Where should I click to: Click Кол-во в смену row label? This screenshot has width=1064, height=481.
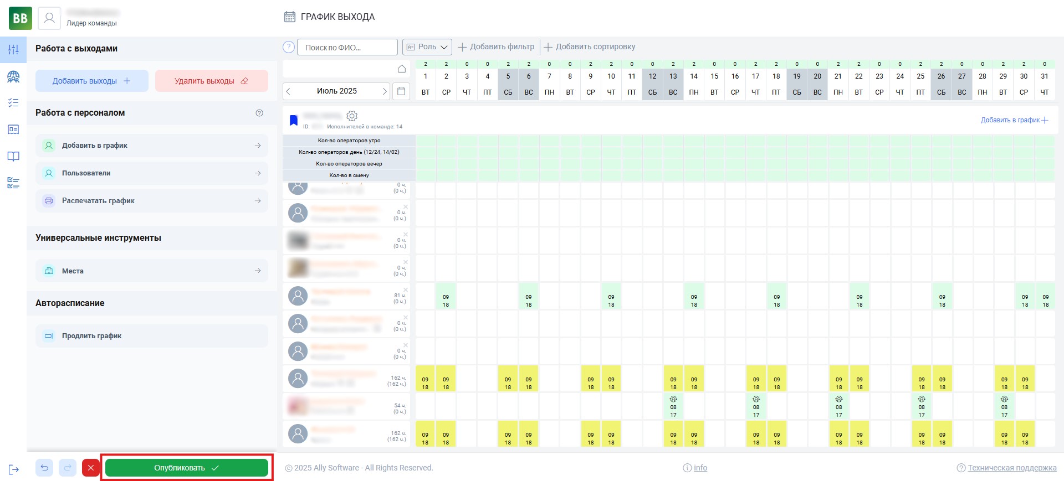pyautogui.click(x=349, y=175)
